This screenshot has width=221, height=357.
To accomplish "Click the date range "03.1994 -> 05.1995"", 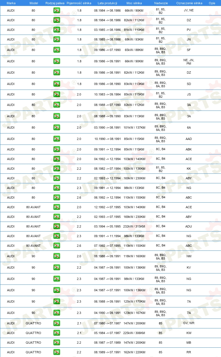I will pyautogui.click(x=107, y=226).
